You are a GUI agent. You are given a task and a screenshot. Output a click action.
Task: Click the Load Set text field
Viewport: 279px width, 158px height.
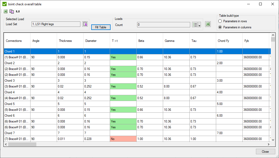(56, 24)
